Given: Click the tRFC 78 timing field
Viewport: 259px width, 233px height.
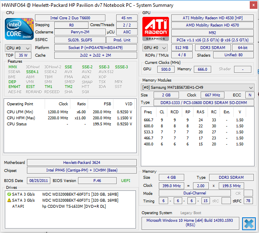Looking at the screenshot, I should point(248,201).
